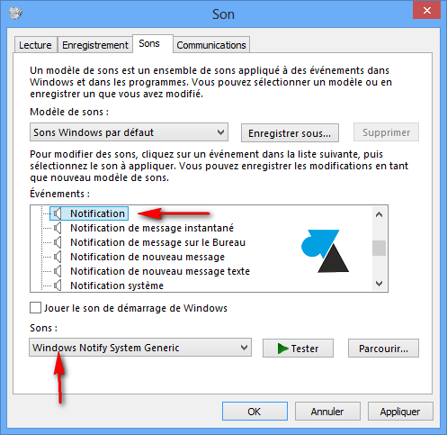Select Notification de message sur le Bureau event
447x435 pixels.
pos(157,242)
